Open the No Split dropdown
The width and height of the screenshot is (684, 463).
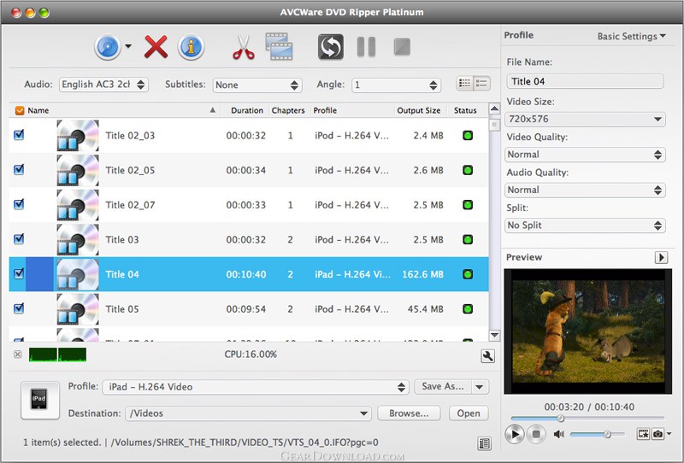click(585, 226)
